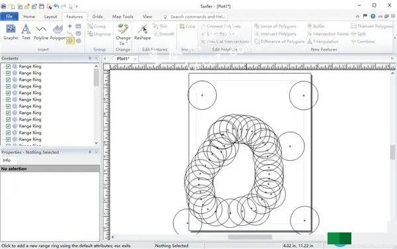Image resolution: width=397 pixels, height=249 pixels.
Task: Close the Contents panel
Action: pos(96,58)
